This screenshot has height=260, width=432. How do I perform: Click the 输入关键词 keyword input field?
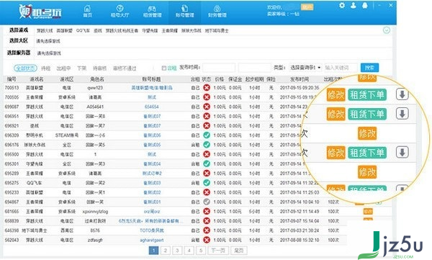[x=341, y=68]
